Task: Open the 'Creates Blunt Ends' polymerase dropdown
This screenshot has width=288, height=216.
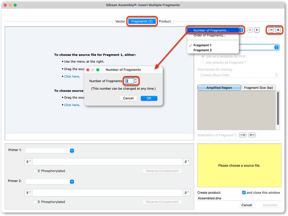Action: tap(238, 75)
